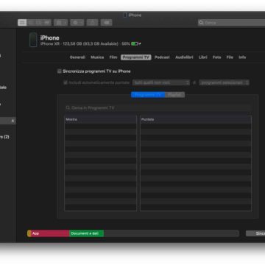Open the Musica tab

pyautogui.click(x=97, y=57)
